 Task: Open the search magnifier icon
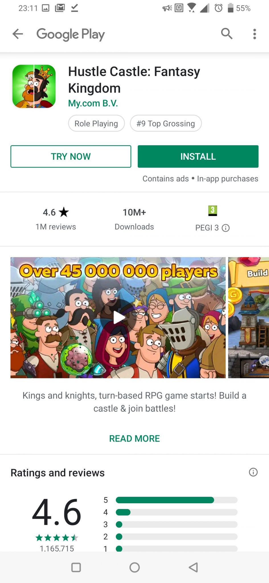(x=227, y=34)
